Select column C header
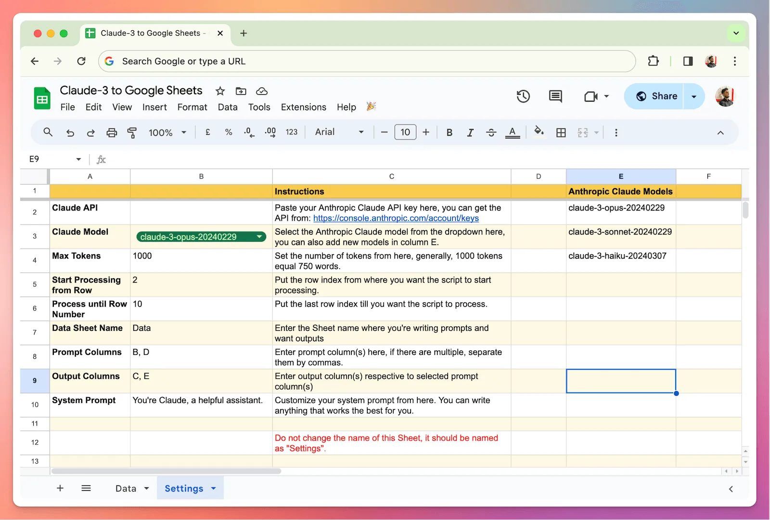The image size is (770, 520). click(x=392, y=176)
